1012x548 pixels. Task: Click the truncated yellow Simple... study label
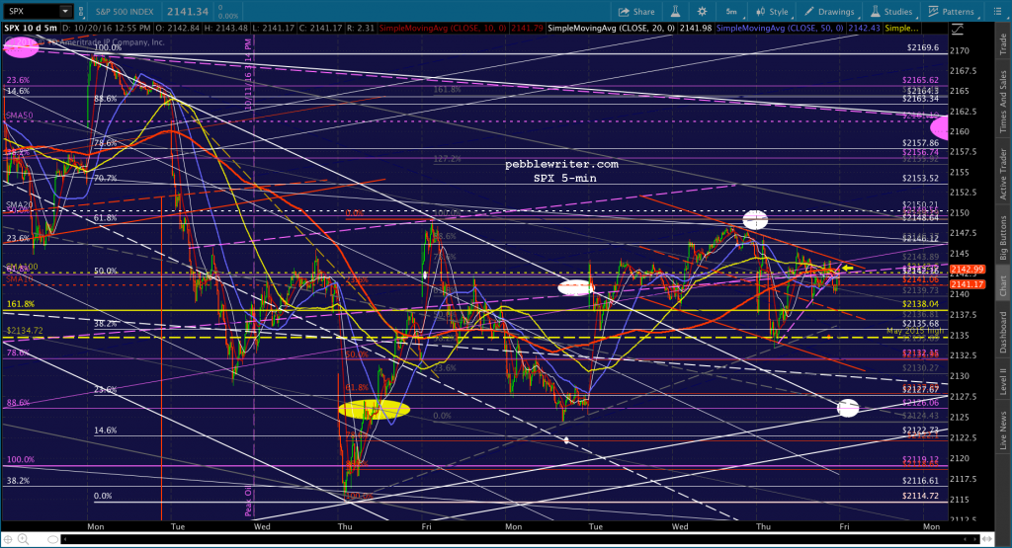click(x=901, y=29)
